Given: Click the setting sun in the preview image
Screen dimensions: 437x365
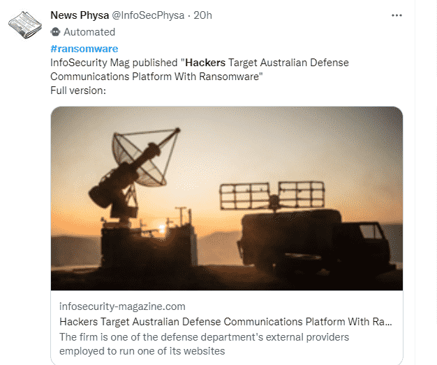Looking at the screenshot, I should tap(161, 229).
